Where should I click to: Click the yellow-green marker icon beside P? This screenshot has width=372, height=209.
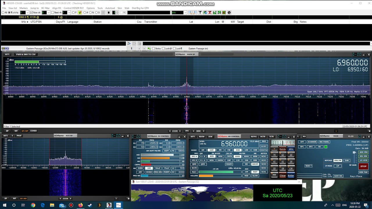point(80,12)
